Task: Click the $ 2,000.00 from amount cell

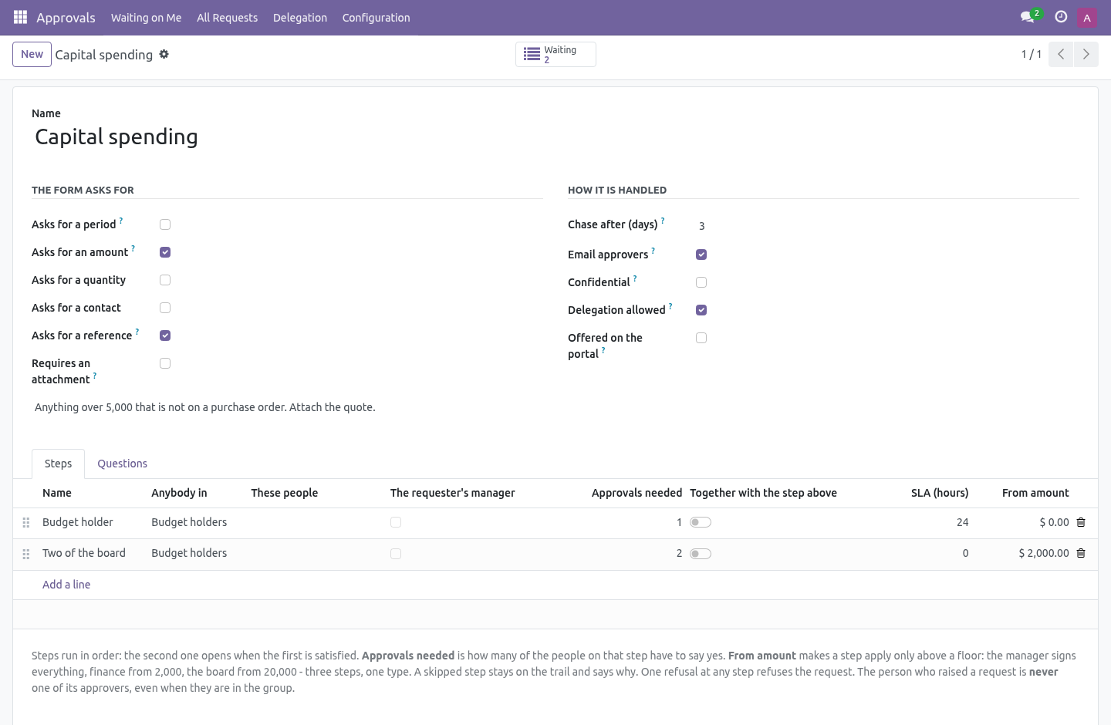Action: [x=1044, y=553]
